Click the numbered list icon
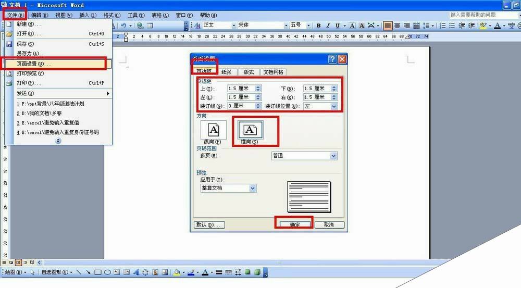 click(x=442, y=25)
